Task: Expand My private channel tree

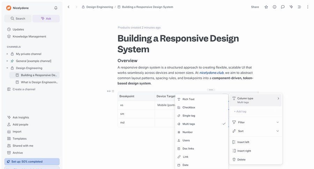Action: click(x=7, y=54)
